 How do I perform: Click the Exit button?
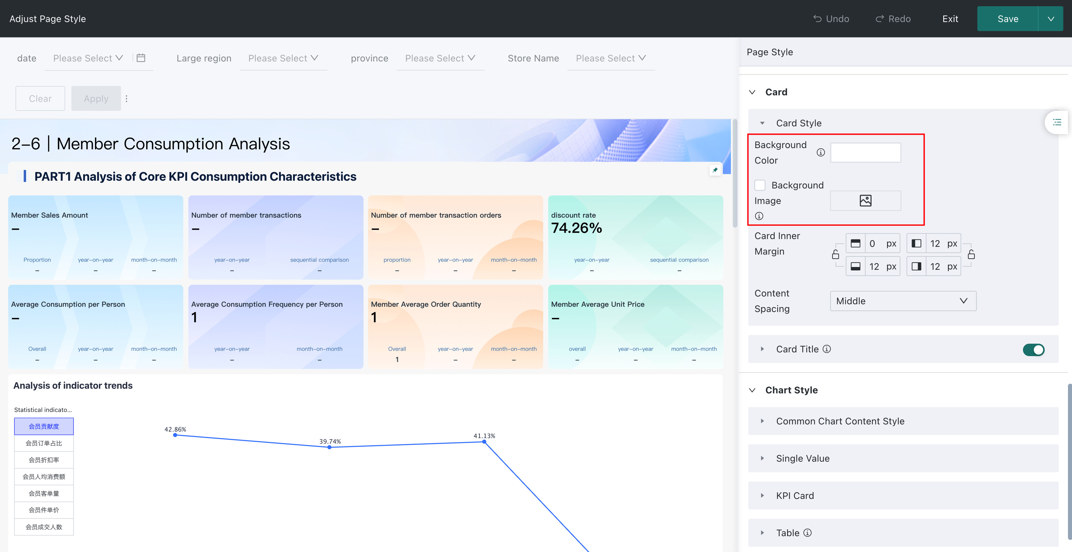point(950,19)
